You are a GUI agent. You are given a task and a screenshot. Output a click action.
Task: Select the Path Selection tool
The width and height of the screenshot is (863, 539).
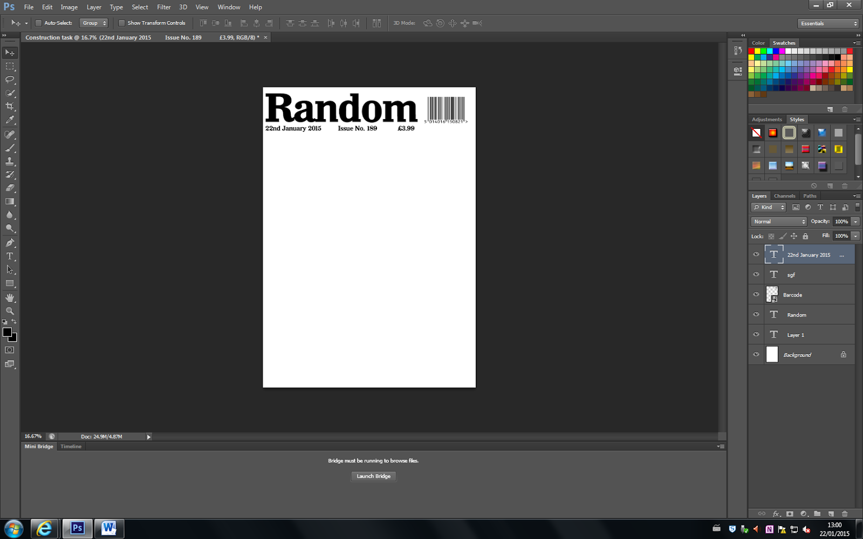pyautogui.click(x=10, y=270)
